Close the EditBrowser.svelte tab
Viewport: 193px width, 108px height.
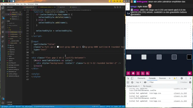[x=55, y=7]
